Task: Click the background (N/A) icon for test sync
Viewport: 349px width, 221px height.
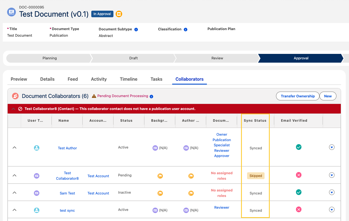Action: (155, 210)
